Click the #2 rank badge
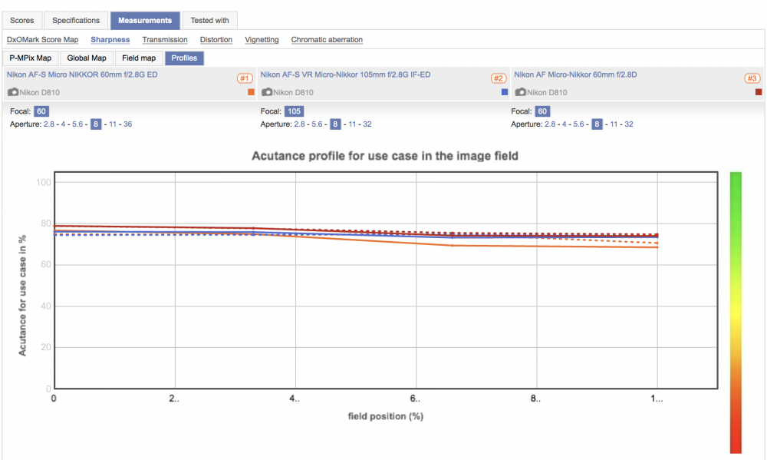Viewport: 767px width, 460px height. pyautogui.click(x=499, y=78)
